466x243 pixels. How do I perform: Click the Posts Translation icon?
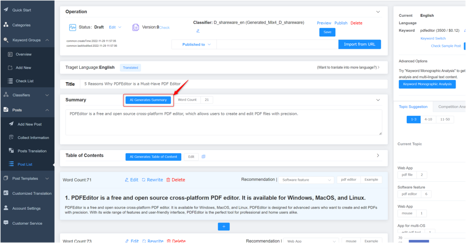11,151
